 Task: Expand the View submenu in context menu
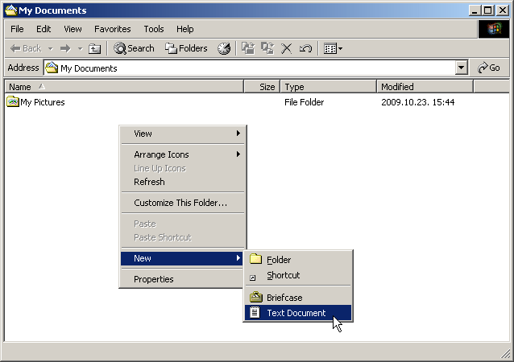tap(183, 134)
